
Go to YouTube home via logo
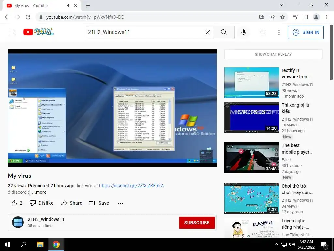pyautogui.click(x=39, y=32)
